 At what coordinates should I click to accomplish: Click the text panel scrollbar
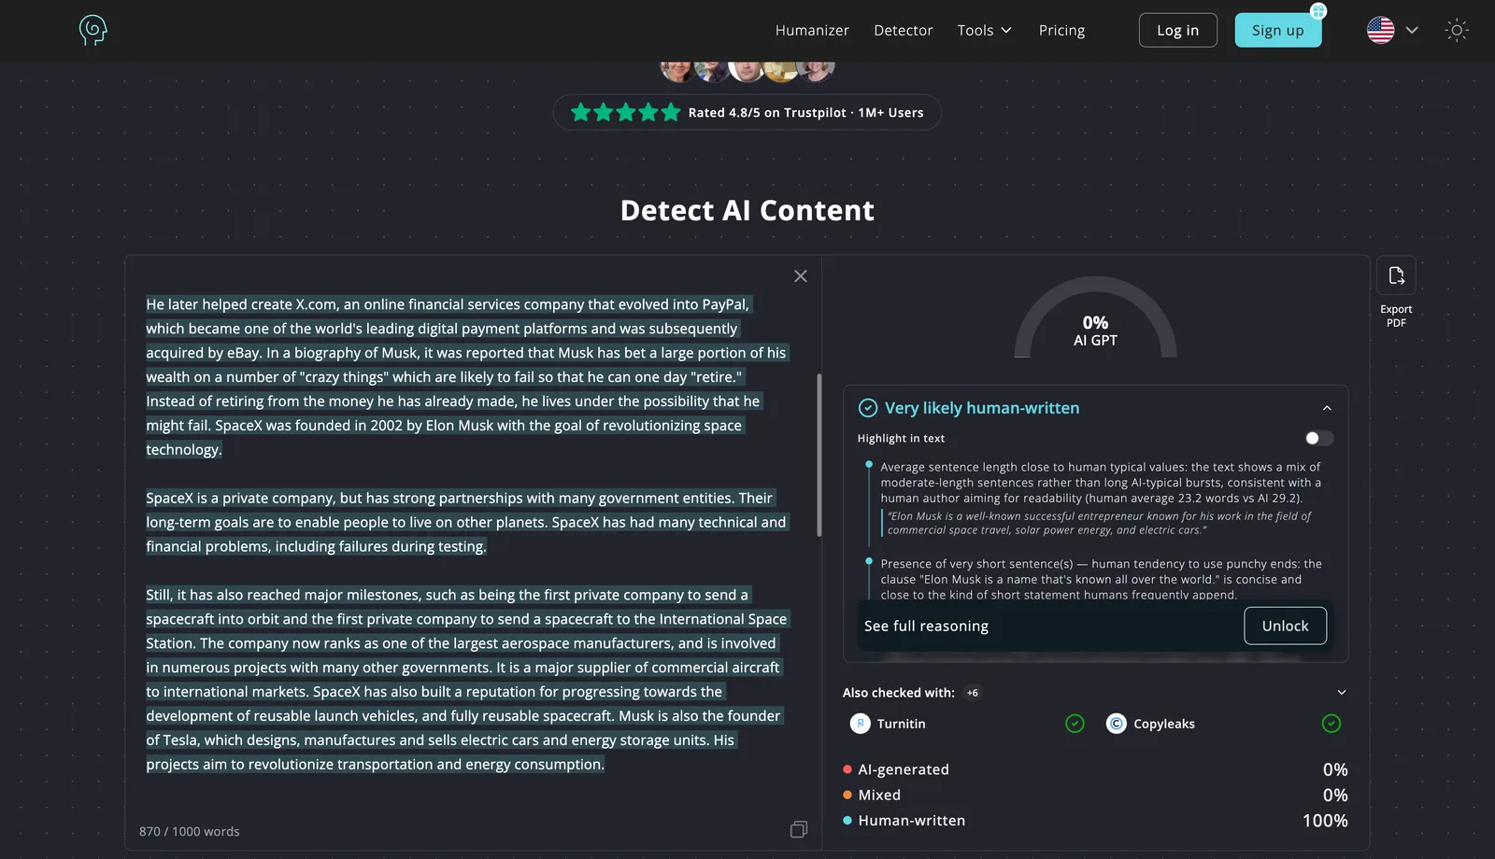pyautogui.click(x=819, y=455)
